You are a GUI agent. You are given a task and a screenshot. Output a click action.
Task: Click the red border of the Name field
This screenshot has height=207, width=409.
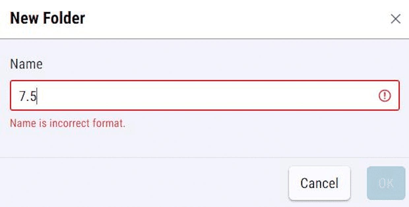(x=204, y=81)
